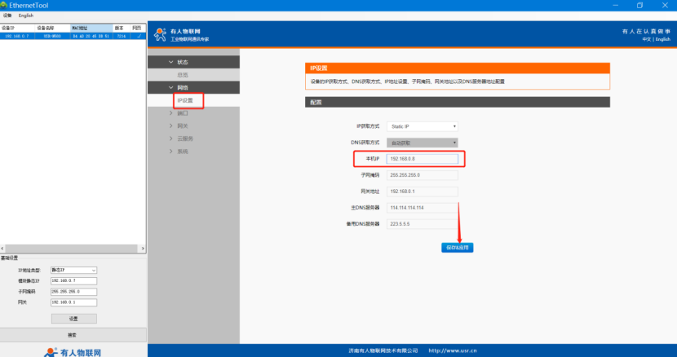677x357 pixels.
Task: Click the 设置 button under basic settings
Action: (x=73, y=319)
